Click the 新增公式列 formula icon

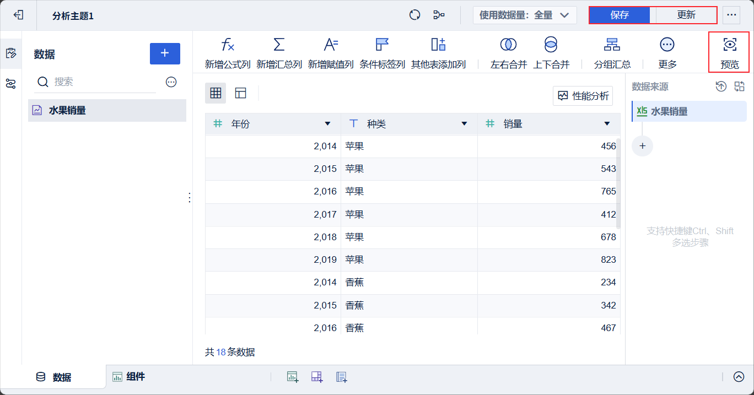tap(228, 45)
